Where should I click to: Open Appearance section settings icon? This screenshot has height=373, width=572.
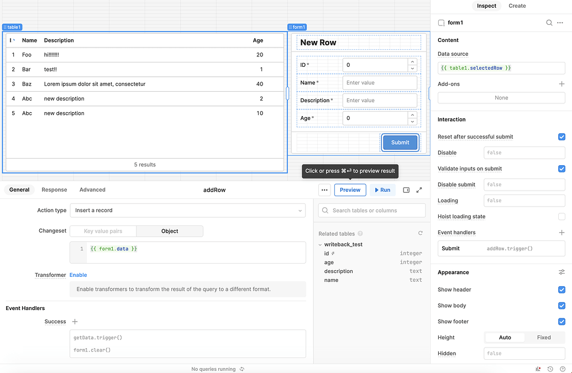561,272
